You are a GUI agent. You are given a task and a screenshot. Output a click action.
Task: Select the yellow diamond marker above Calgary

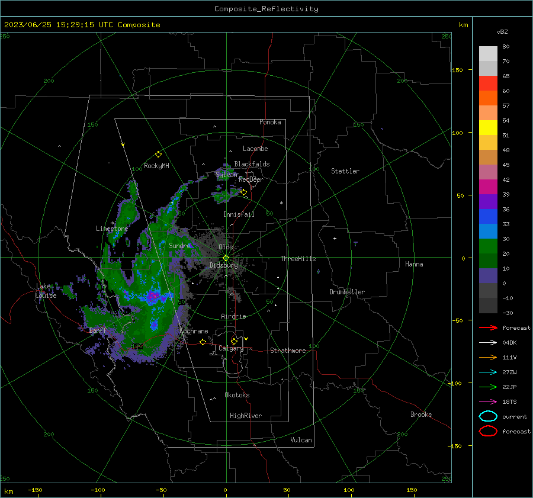[234, 341]
